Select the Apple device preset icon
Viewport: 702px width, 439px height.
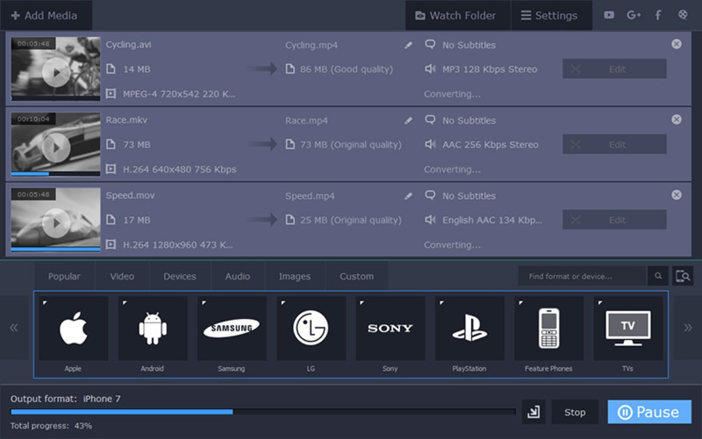coord(73,328)
